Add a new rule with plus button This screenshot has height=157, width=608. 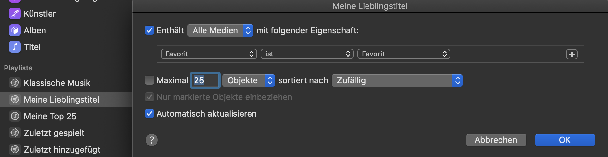(572, 54)
